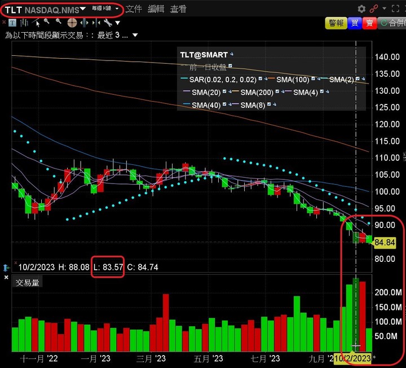Click the yellow 警報 alert button
The height and width of the screenshot is (368, 406).
coord(336,23)
